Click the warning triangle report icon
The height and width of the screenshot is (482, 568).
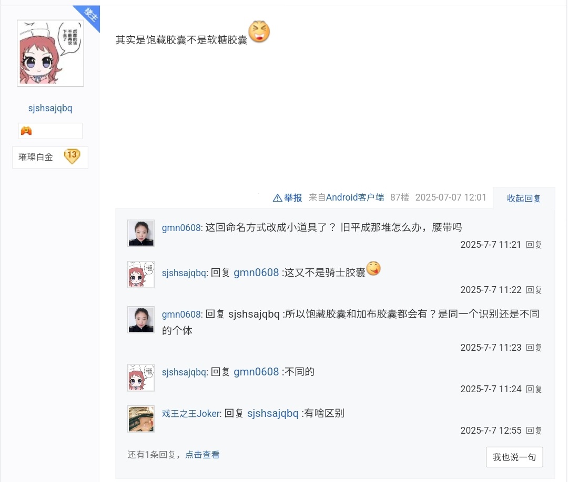point(277,198)
